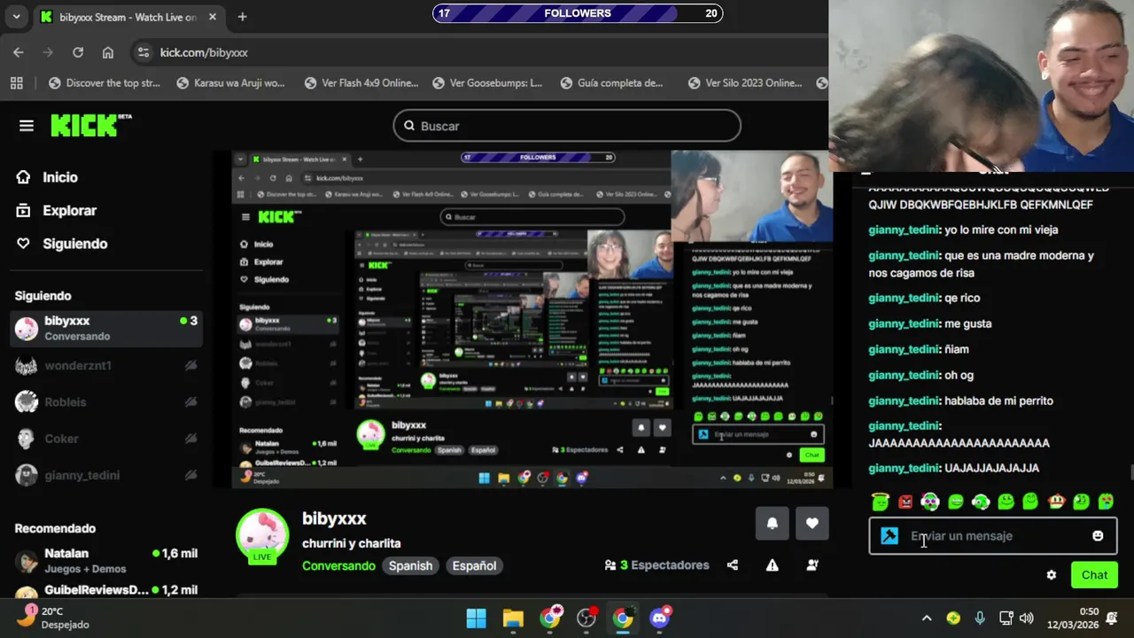The image size is (1134, 638).
Task: Open network settings tray icon
Action: tap(1006, 619)
